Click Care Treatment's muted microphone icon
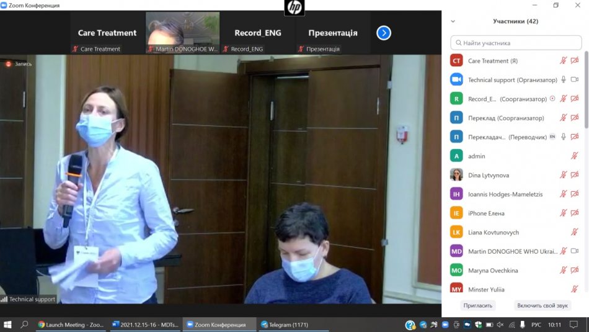This screenshot has width=589, height=332. coord(564,61)
